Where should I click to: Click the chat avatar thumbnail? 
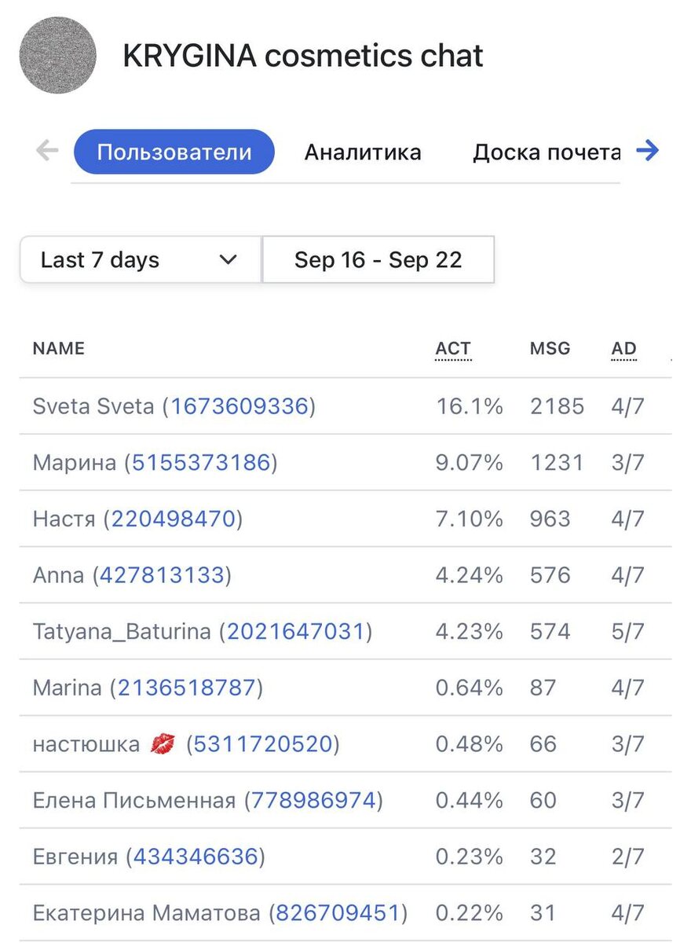57,55
